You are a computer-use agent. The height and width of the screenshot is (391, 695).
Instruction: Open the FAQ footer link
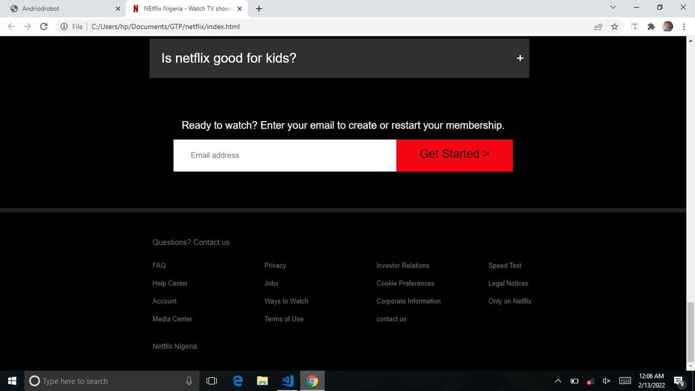[x=159, y=265]
